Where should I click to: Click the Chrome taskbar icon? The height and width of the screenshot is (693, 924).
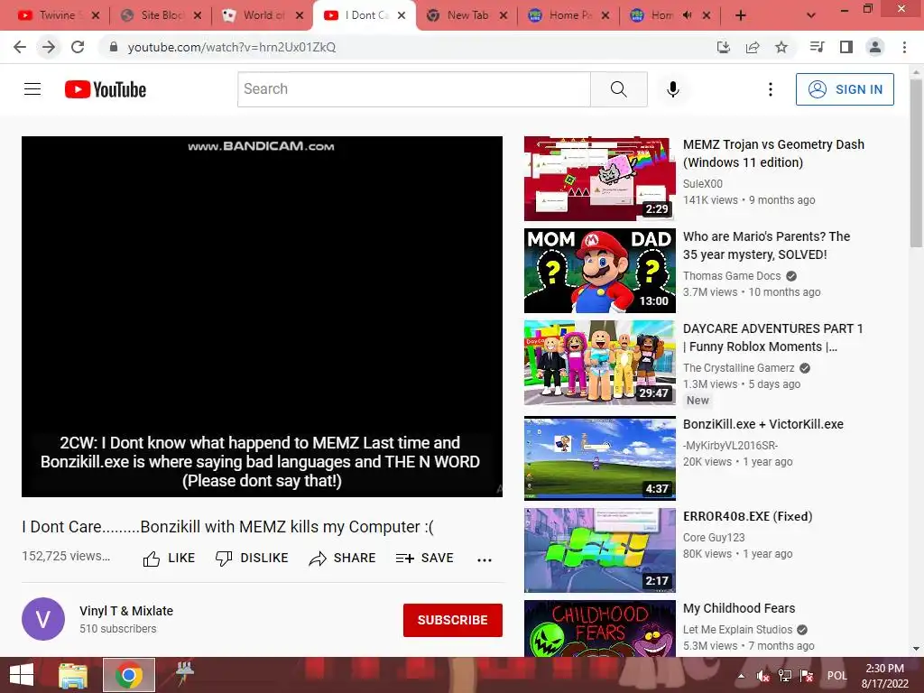[129, 675]
